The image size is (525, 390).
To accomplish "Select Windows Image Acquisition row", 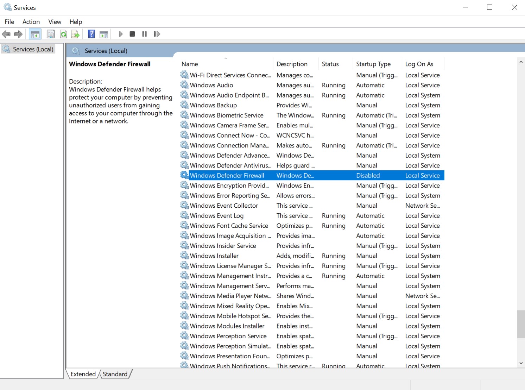I will point(312,235).
